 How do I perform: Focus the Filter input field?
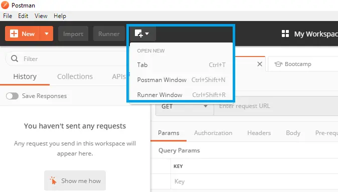tap(67, 58)
